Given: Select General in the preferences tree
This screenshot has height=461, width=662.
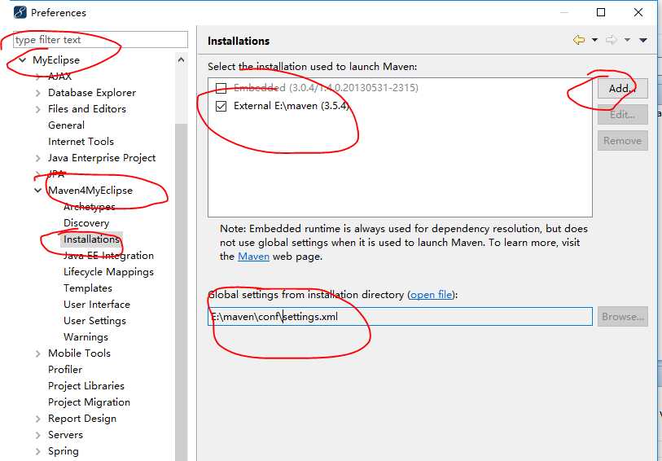Looking at the screenshot, I should click(x=66, y=125).
